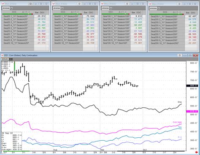Click Bar. DOC column header in Sea100 window
200x155 pixels.
[136, 13]
